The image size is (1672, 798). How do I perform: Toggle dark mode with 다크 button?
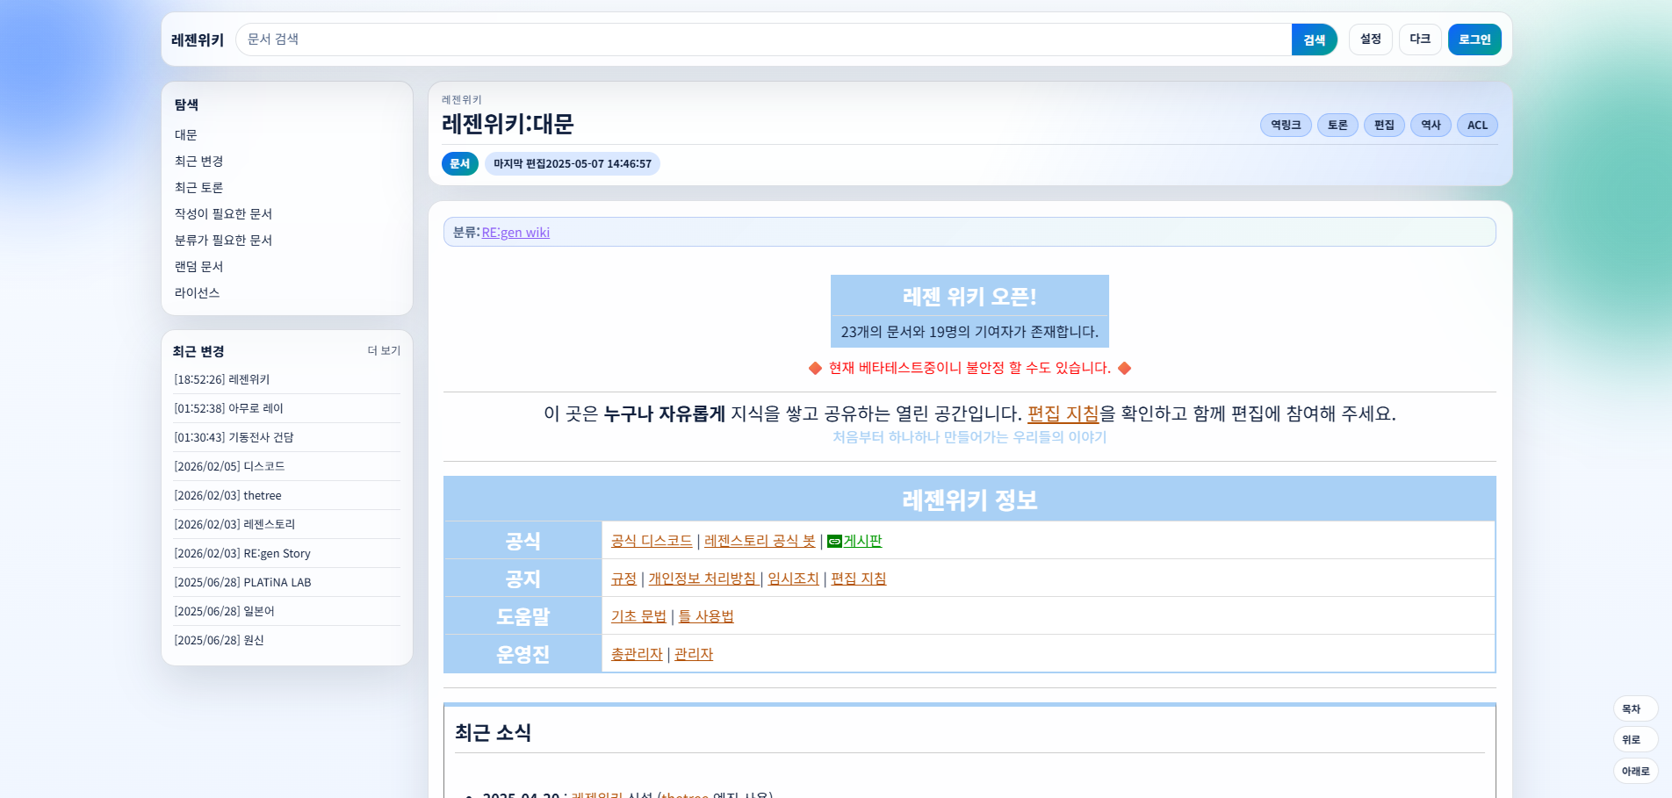pyautogui.click(x=1420, y=40)
